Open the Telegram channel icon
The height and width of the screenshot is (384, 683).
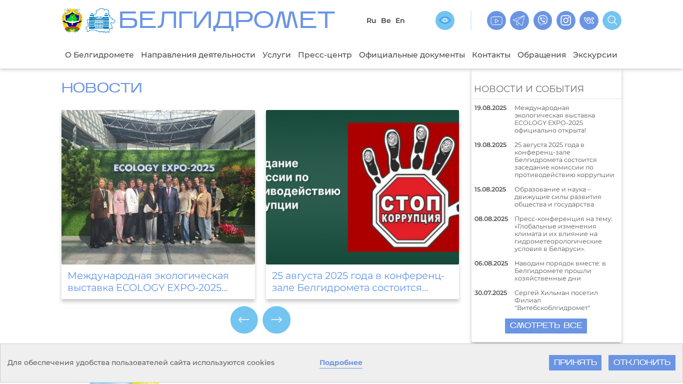point(519,20)
